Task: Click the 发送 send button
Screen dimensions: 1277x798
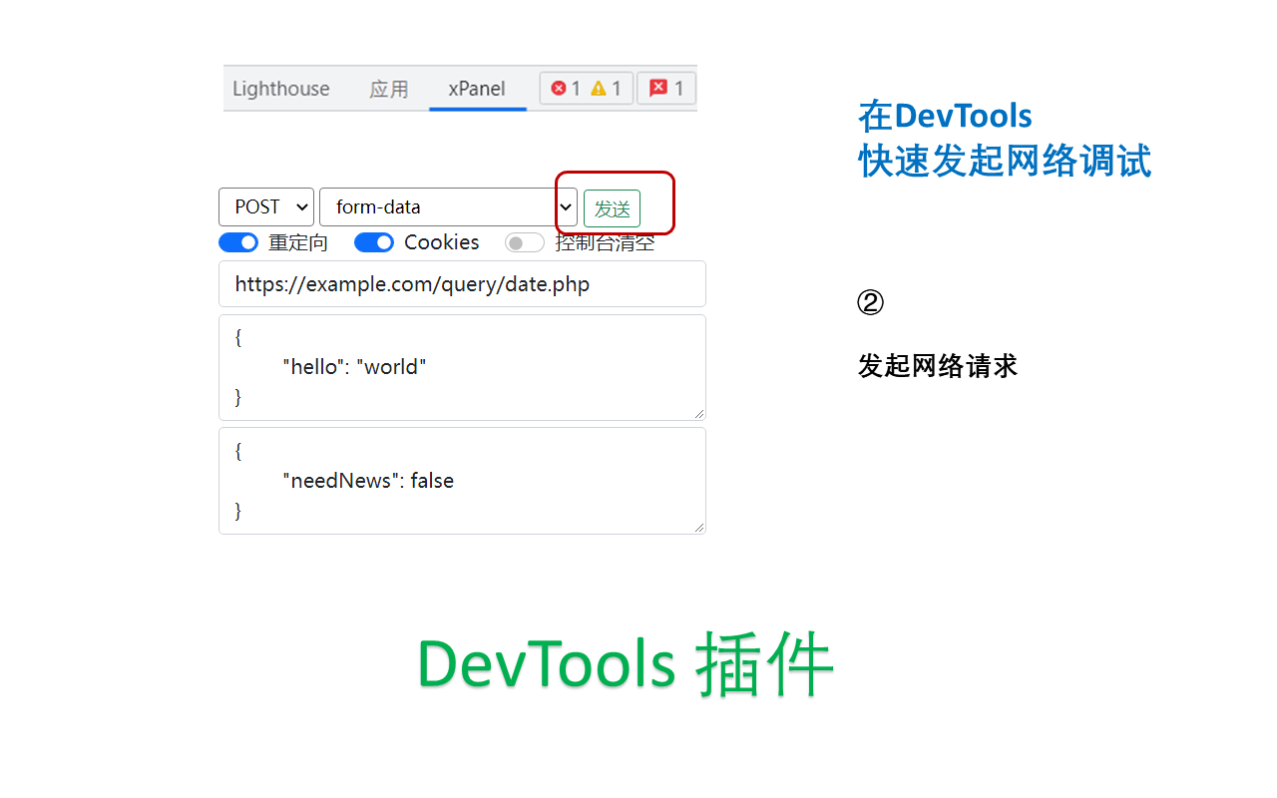Action: pos(612,208)
